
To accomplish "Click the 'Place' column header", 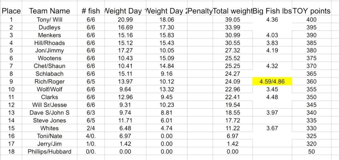I will point(11,11).
